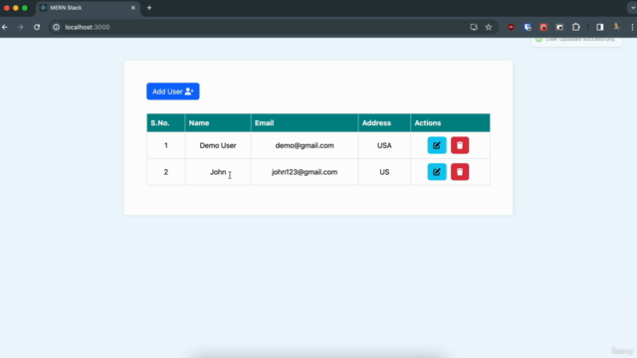Viewport: 637px width, 358px height.
Task: Edit the Demo User row
Action: (x=437, y=145)
